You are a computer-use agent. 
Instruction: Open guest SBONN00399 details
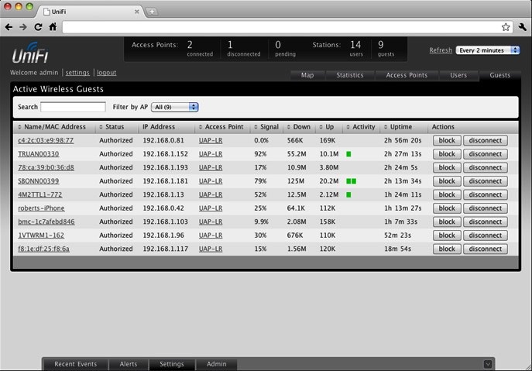(x=39, y=181)
